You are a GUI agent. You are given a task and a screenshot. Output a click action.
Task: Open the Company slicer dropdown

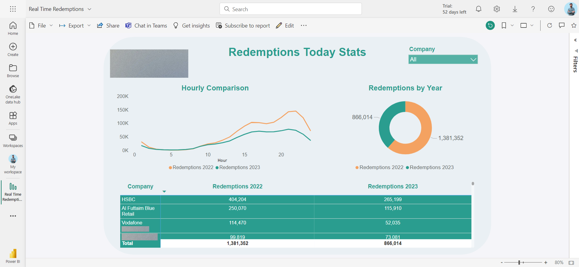443,59
